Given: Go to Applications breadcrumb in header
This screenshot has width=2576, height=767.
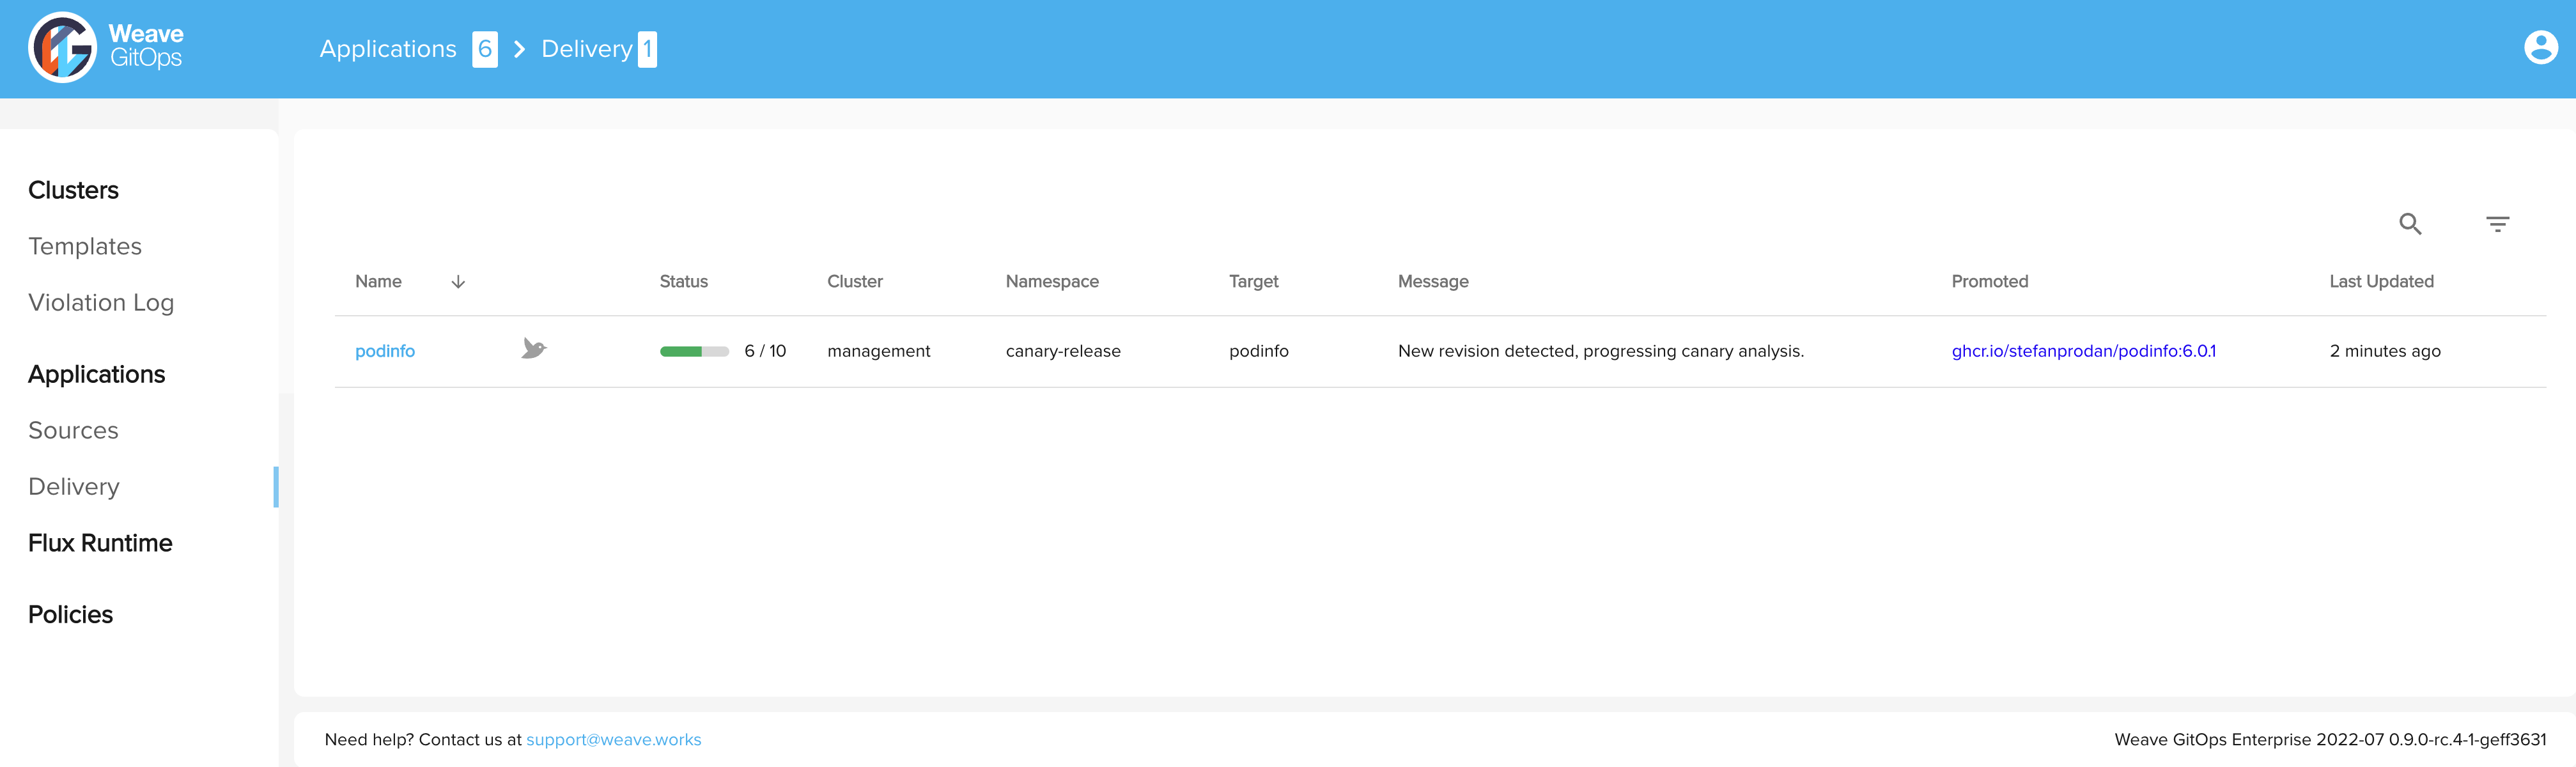Looking at the screenshot, I should click(388, 49).
